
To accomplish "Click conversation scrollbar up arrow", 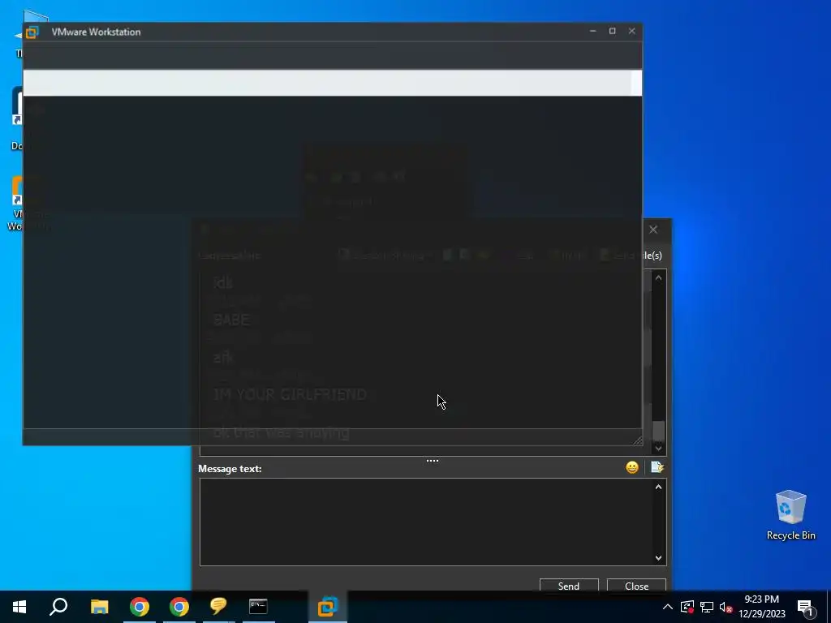I will tap(658, 277).
